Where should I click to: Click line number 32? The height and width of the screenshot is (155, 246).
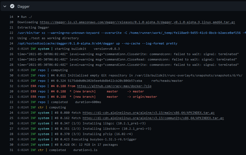11,86
